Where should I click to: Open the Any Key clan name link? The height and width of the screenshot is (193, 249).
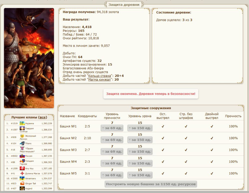[29, 169]
